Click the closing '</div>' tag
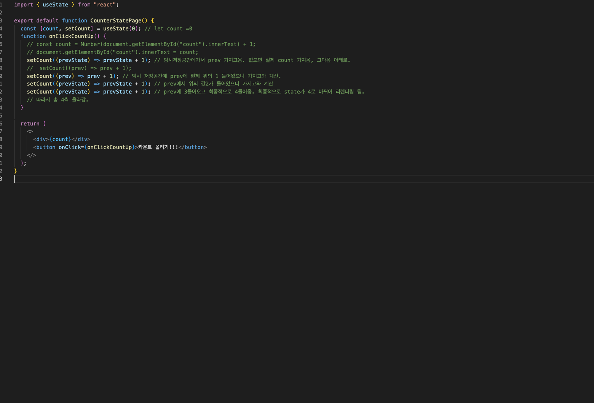Image resolution: width=594 pixels, height=403 pixels. [x=81, y=139]
